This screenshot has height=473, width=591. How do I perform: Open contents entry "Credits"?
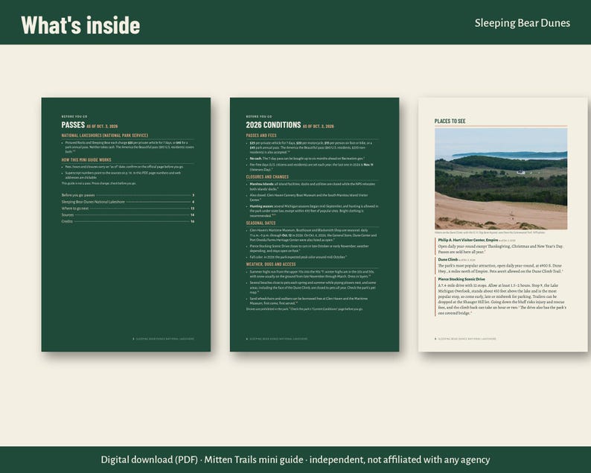[128, 221]
